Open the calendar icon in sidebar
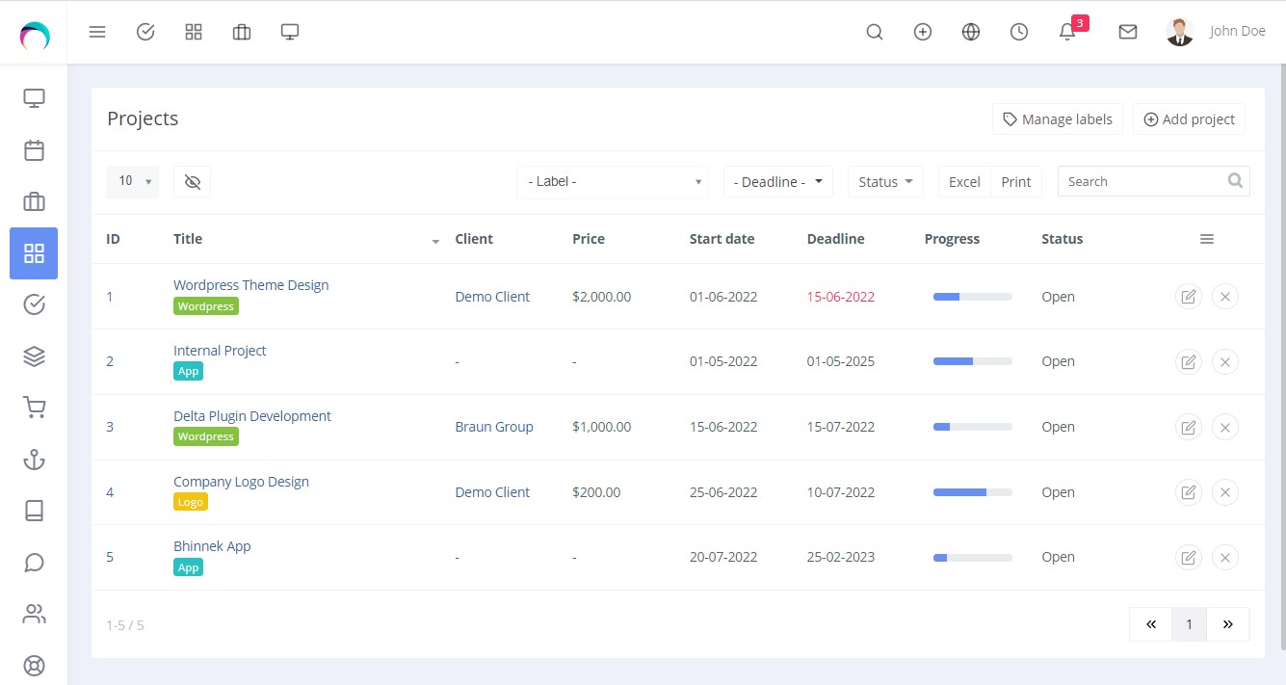 (34, 150)
